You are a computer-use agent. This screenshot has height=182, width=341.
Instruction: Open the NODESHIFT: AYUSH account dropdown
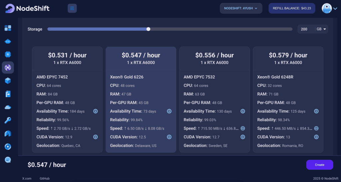coord(241,8)
